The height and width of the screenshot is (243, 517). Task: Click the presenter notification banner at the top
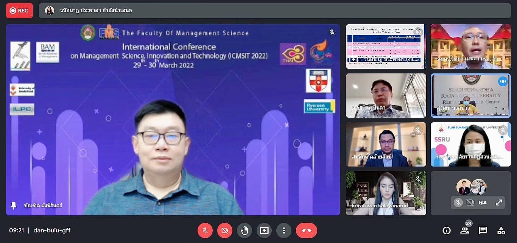click(274, 11)
